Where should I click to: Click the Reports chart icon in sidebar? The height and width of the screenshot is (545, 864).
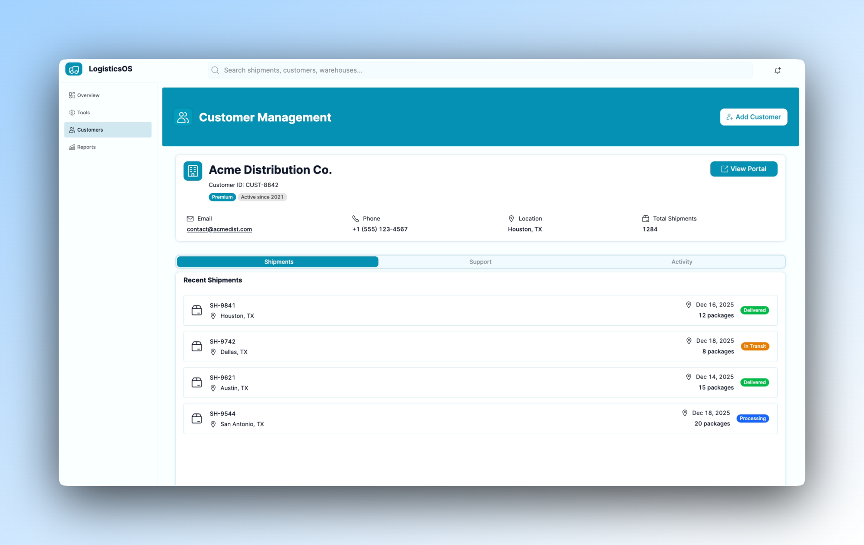(72, 147)
